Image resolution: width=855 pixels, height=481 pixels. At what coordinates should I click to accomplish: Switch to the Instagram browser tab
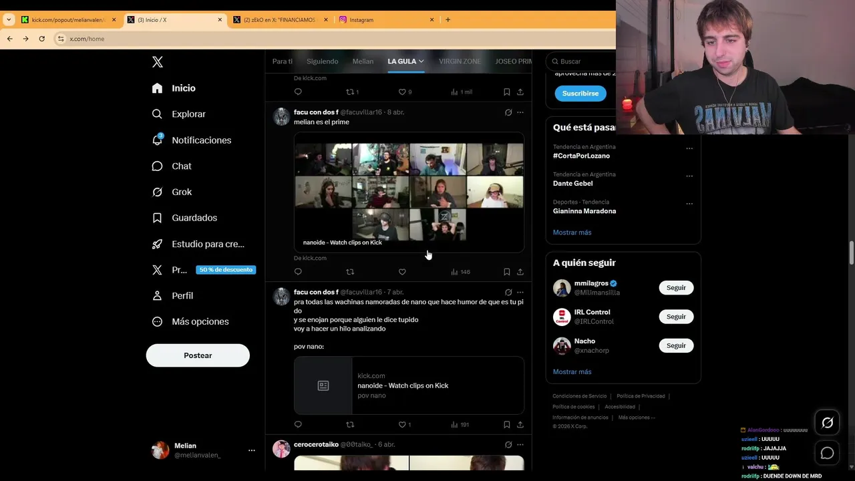387,20
